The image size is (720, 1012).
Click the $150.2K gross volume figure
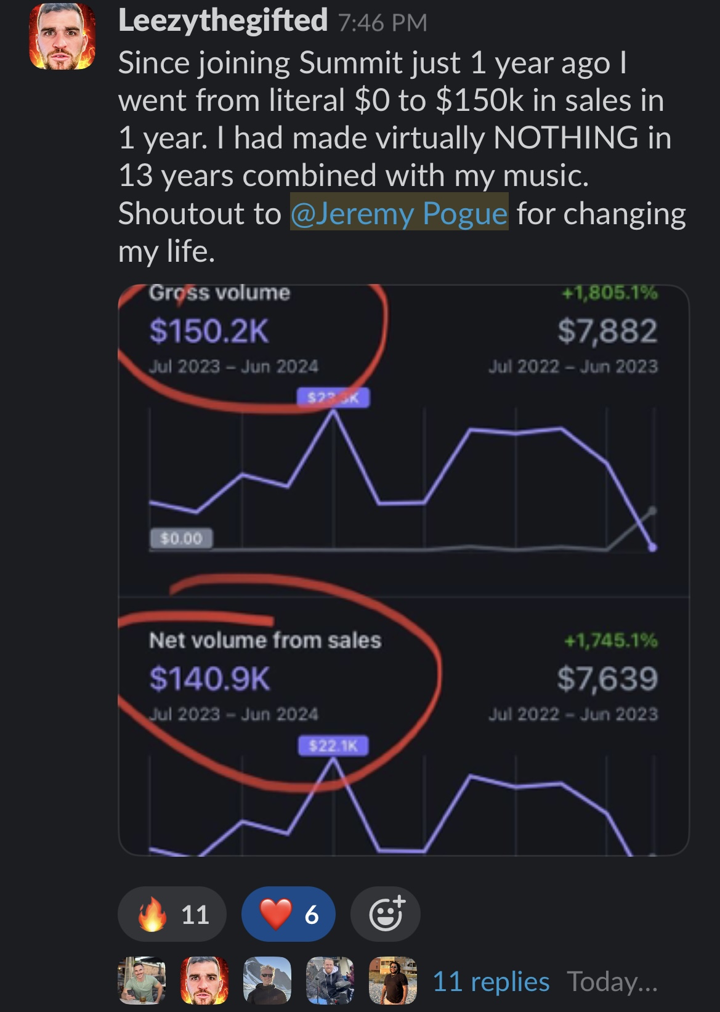[209, 331]
